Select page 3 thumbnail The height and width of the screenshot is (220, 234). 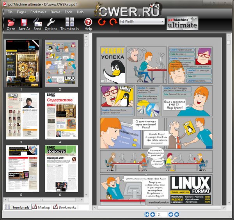pyautogui.click(x=23, y=116)
